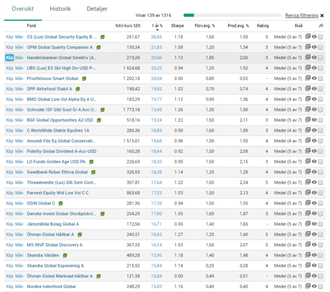Viewport: 330px width, 292px height.
Task: Watch SPP Aktiefond Stabil A via eye icon
Action: (x=314, y=89)
